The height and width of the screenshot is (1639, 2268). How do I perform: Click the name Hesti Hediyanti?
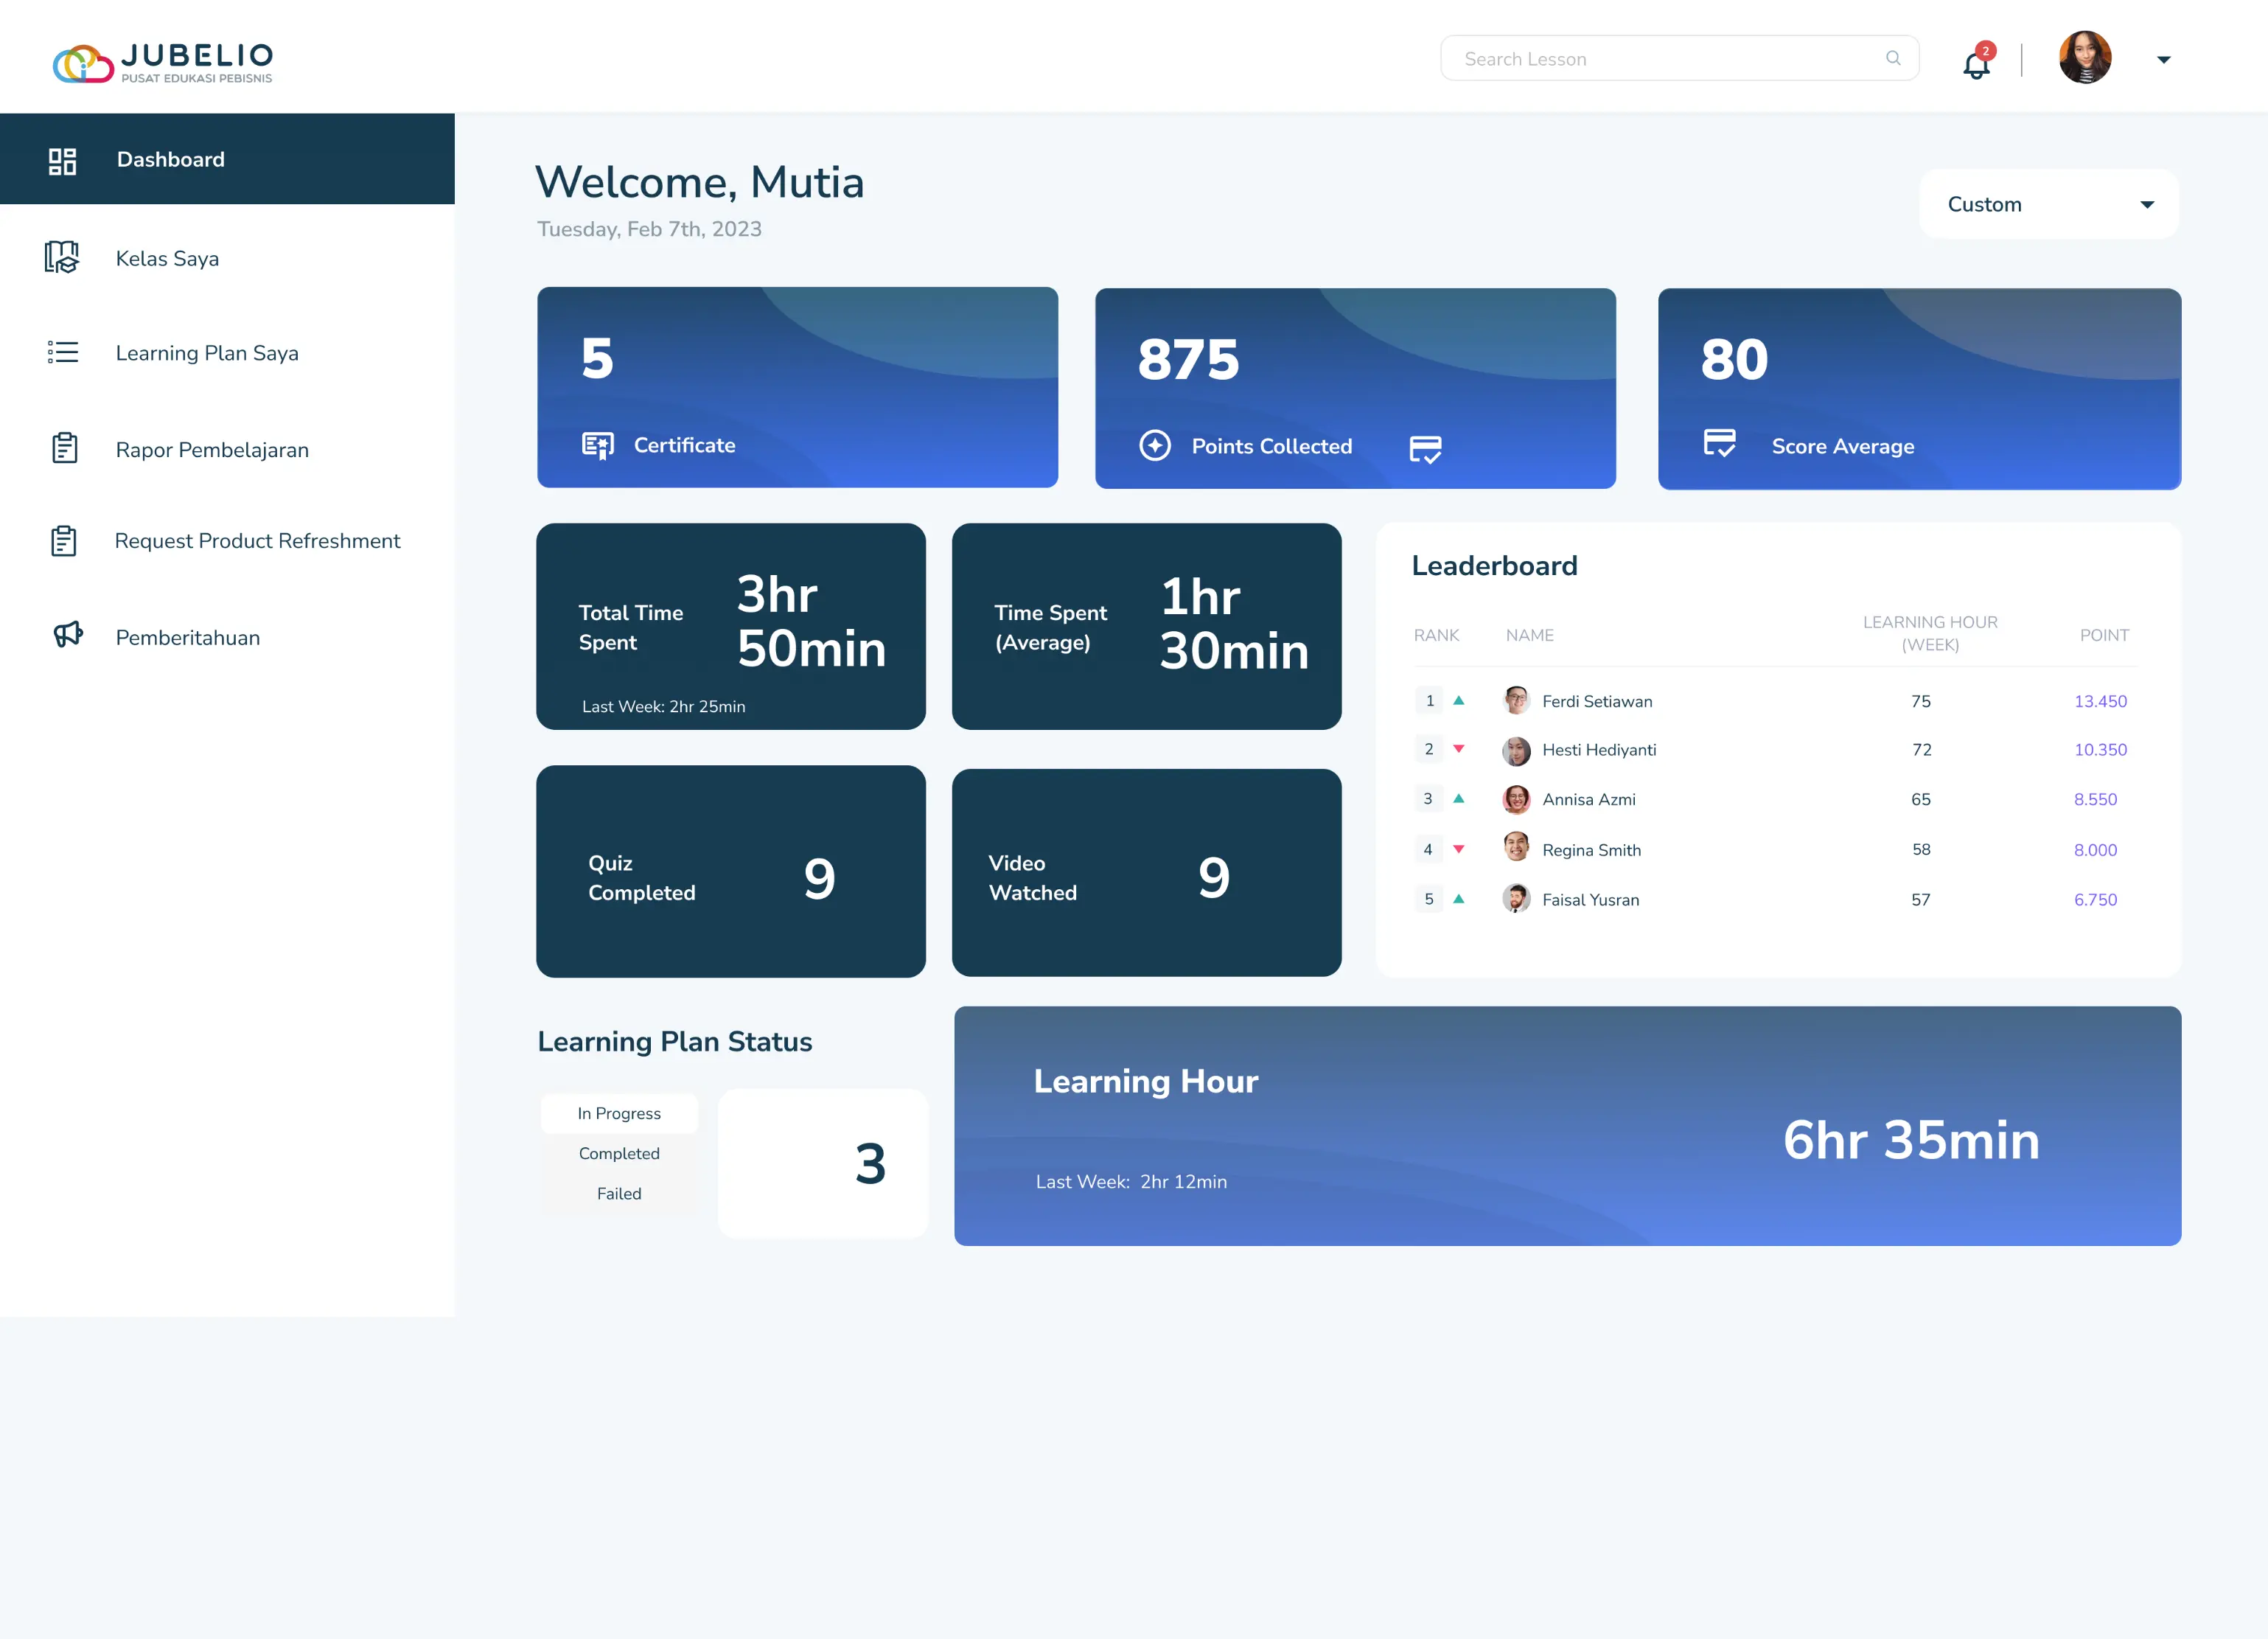click(x=1599, y=750)
